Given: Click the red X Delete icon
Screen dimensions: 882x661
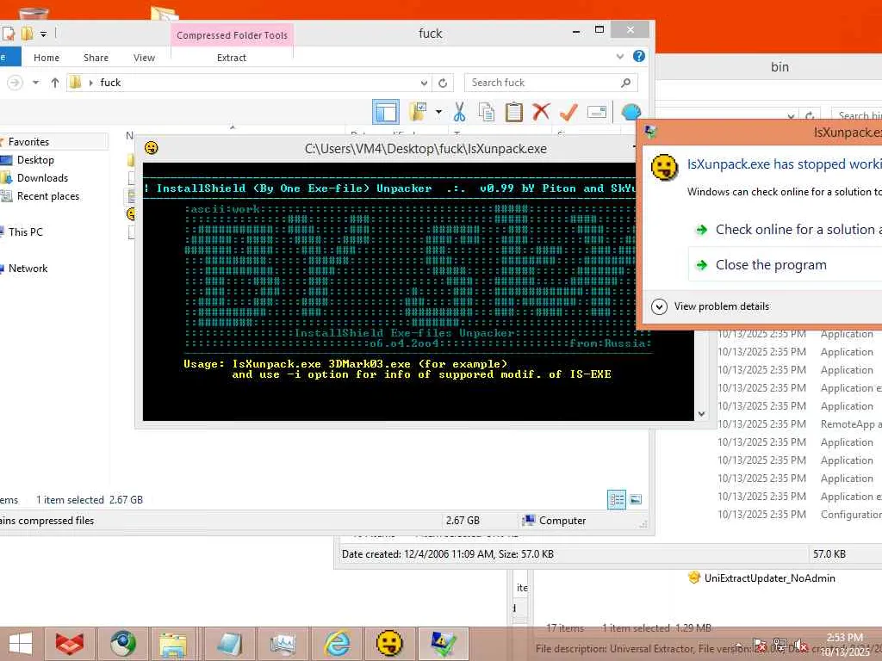Looking at the screenshot, I should (541, 112).
